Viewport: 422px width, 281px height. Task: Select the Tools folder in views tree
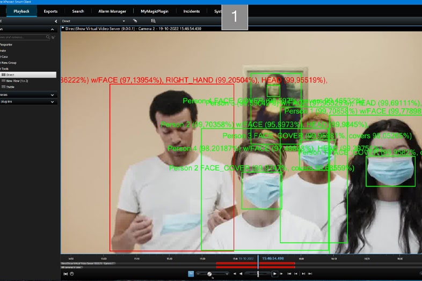point(5,69)
